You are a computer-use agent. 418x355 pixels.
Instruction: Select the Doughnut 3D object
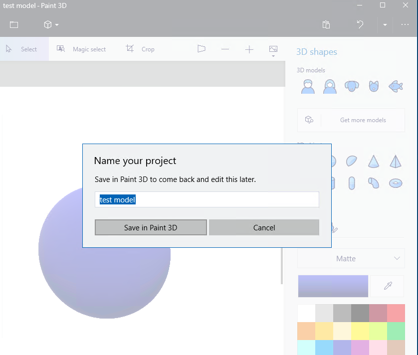coord(396,183)
